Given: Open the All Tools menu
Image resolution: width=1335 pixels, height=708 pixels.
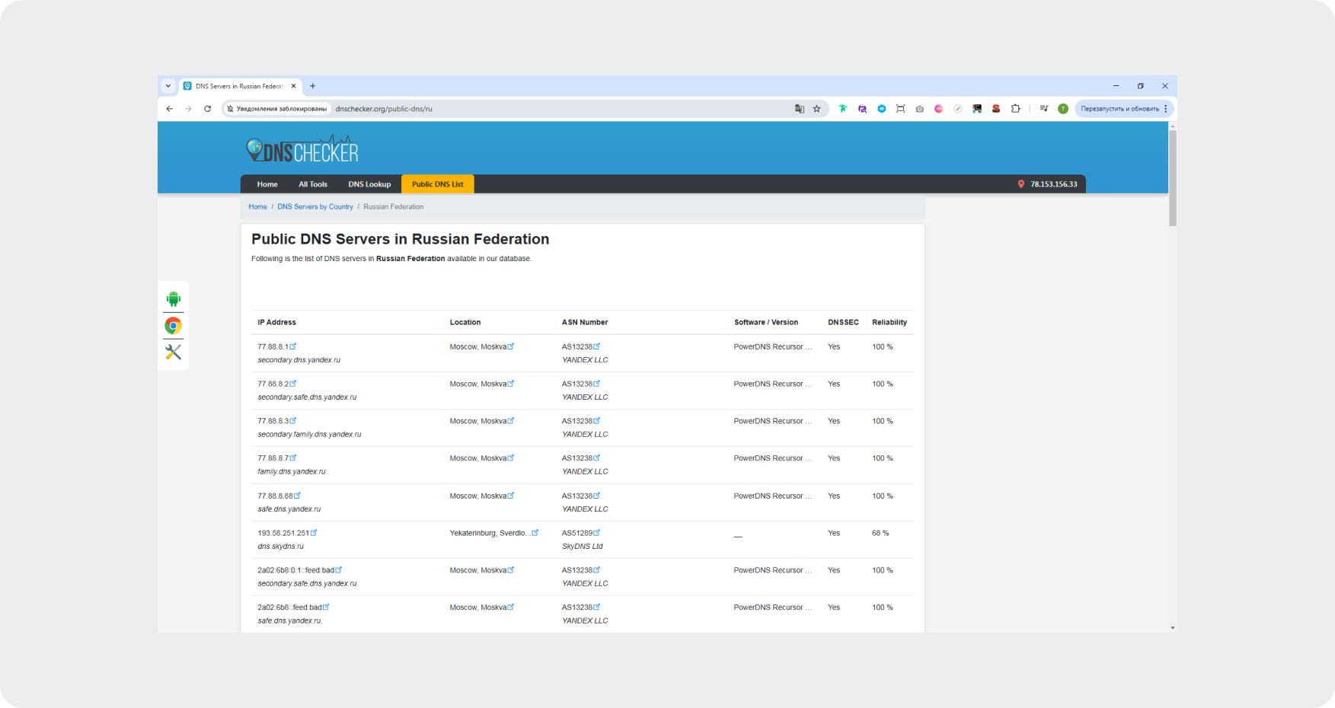Looking at the screenshot, I should pyautogui.click(x=312, y=184).
